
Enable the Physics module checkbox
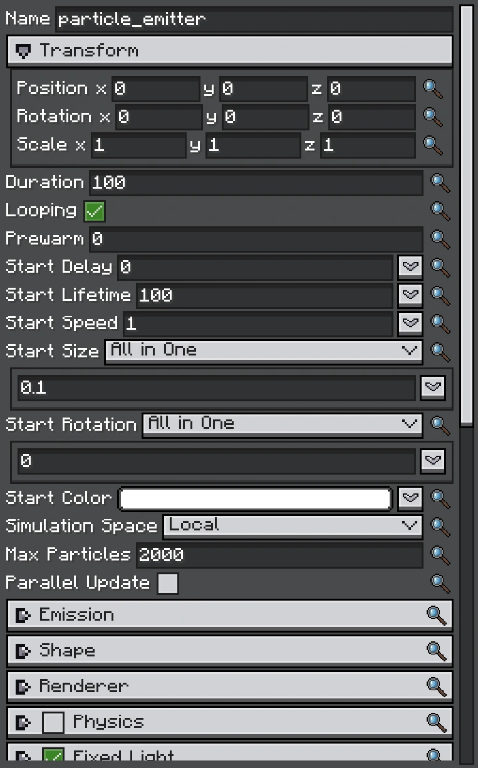53,723
